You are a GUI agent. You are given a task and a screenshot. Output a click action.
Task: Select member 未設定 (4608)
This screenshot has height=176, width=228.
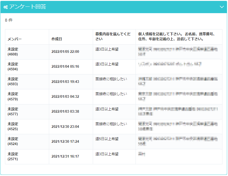13,52
